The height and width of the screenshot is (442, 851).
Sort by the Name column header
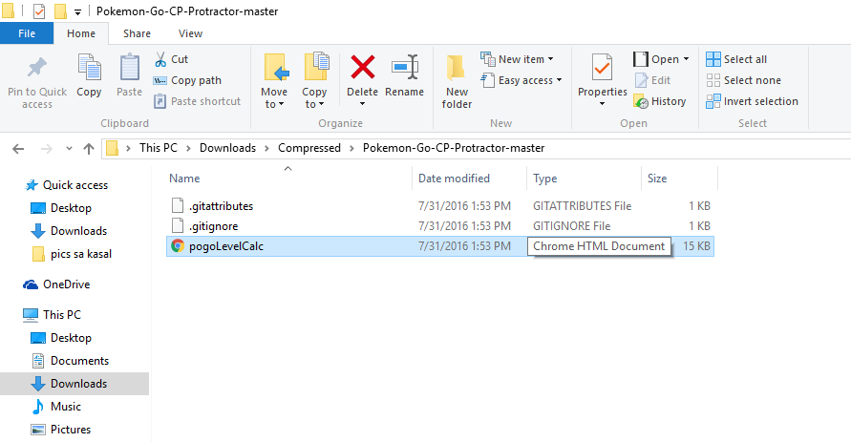pos(184,179)
